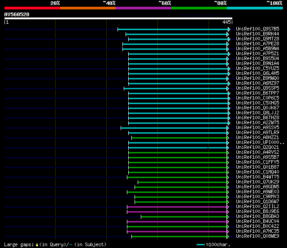Select the UniRef100_Q8LJJ2 label

pos(257,113)
